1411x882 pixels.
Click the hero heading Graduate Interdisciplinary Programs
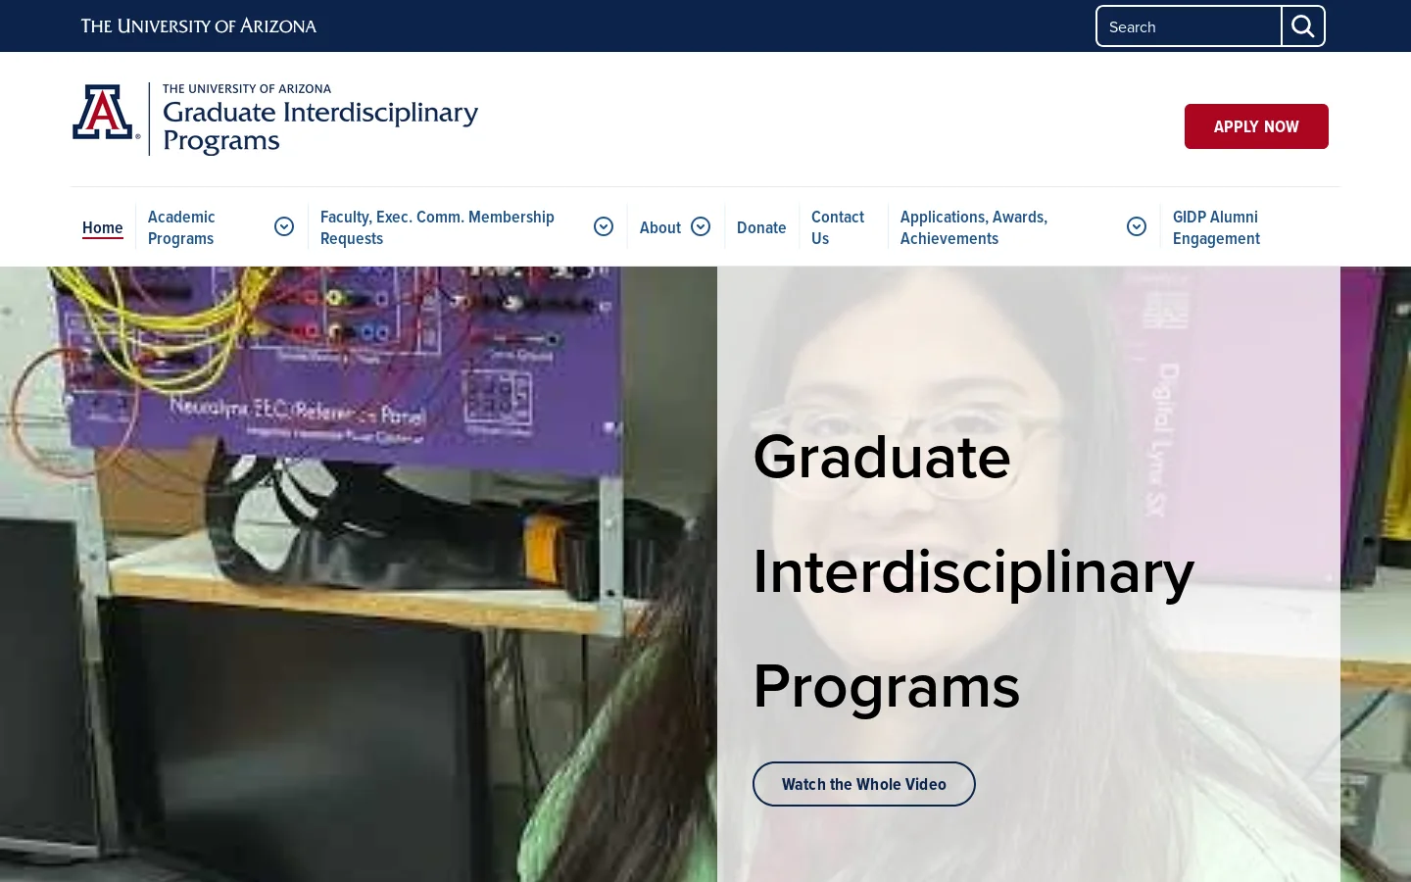[x=973, y=571]
